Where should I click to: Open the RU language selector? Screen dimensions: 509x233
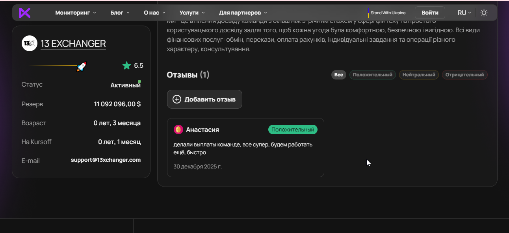point(464,13)
